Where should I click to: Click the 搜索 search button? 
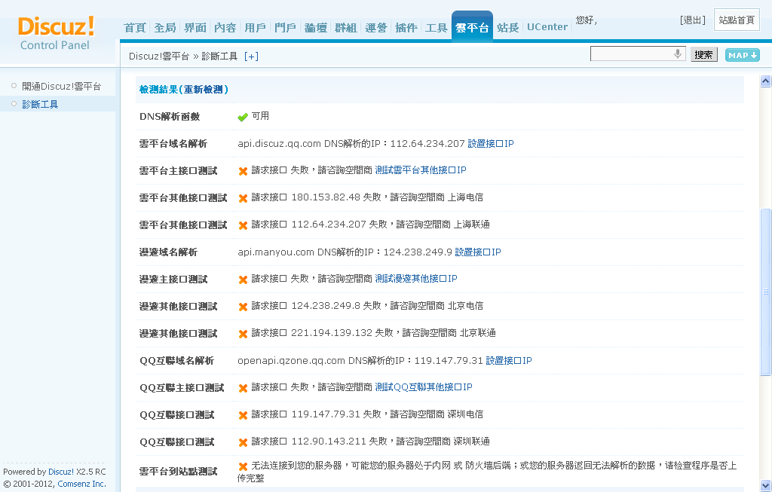tap(703, 55)
